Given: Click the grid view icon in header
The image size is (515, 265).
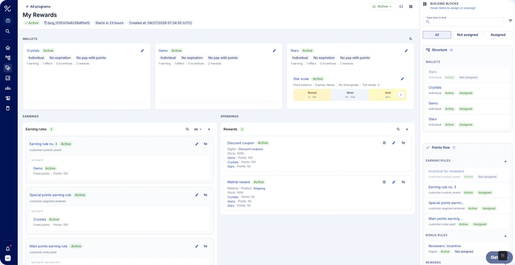Looking at the screenshot, I should coord(410,7).
